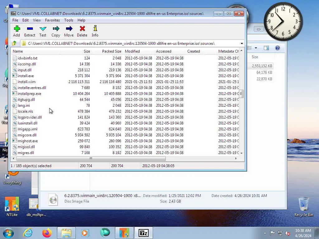Viewport: 319px width, 239px height.
Task: Click the install.exe file icon
Action: [14, 76]
